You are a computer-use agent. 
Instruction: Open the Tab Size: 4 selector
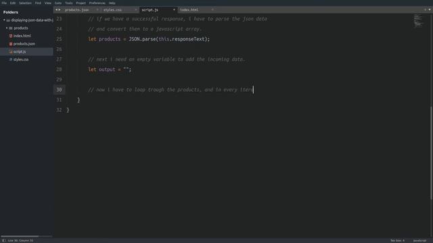(x=397, y=240)
